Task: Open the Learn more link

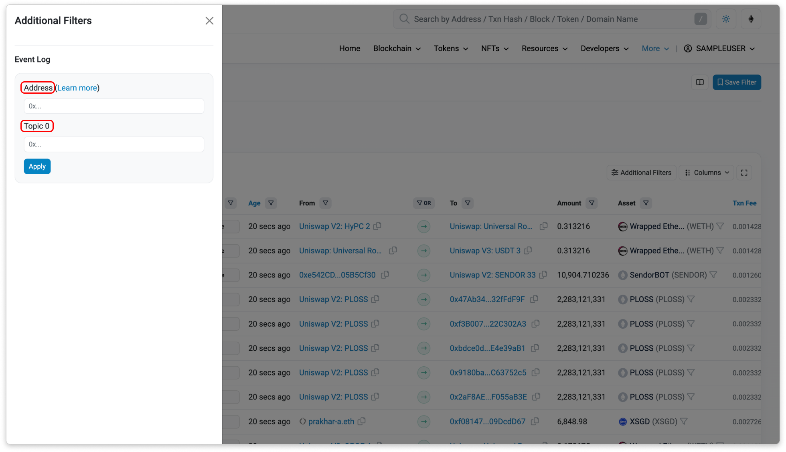Action: pyautogui.click(x=77, y=88)
